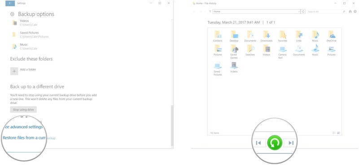Viewport: 359px width, 165px height.
Task: Minimize the Settings window
Action: [151, 3]
